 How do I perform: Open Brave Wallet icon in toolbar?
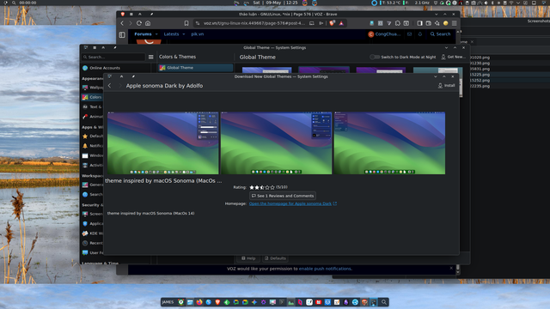428,23
